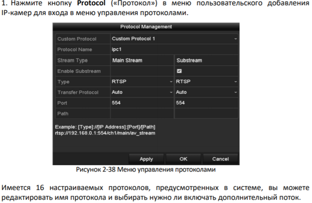Open the Custom Protocol dropdown
This screenshot has width=312, height=203.
coord(174,39)
